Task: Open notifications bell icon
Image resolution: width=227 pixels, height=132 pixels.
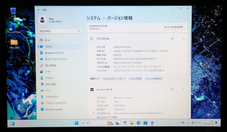Action: click(x=216, y=123)
